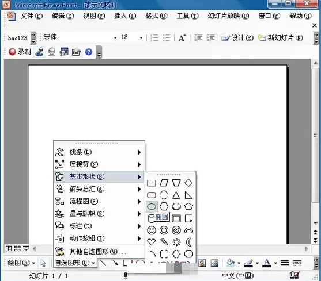Select the octagon basic shape
Viewport: 321px width, 281px height.
pyautogui.click(x=164, y=195)
